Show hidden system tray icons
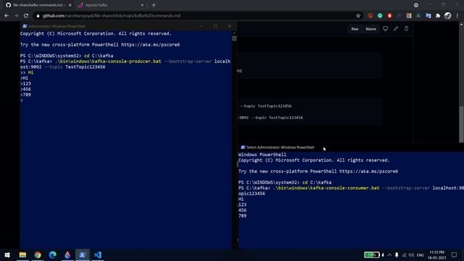The width and height of the screenshot is (464, 261). 389,254
